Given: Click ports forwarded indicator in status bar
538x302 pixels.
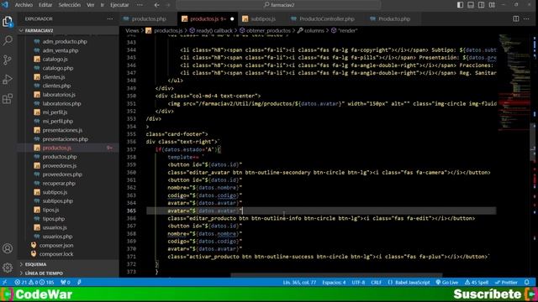Looking at the screenshot, I should (x=66, y=283).
